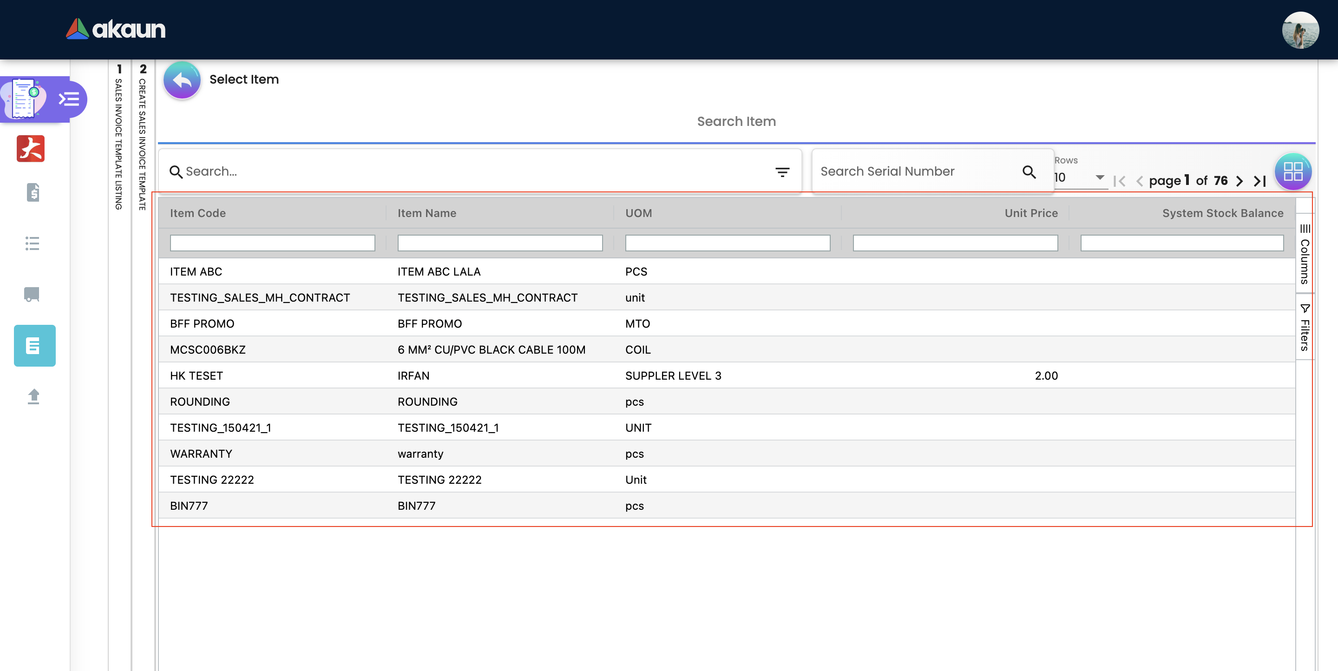Open the Filters side panel
1338x671 pixels.
pos(1304,327)
